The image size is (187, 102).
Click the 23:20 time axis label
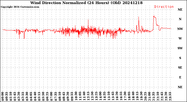click(x=166, y=97)
